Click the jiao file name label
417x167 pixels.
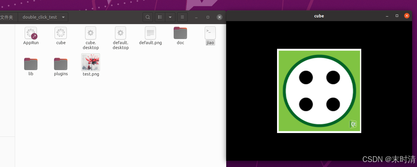click(210, 43)
